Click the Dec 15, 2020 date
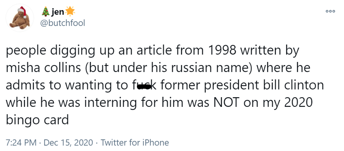The image size is (344, 151). (x=68, y=142)
